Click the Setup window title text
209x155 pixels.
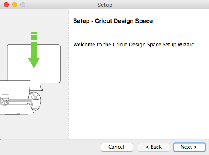[105, 5]
